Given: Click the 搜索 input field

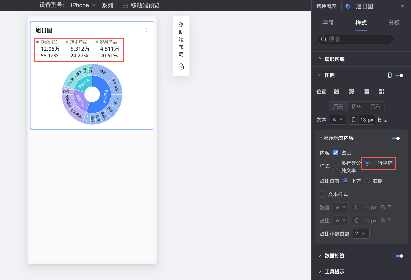Looking at the screenshot, I should (355, 39).
